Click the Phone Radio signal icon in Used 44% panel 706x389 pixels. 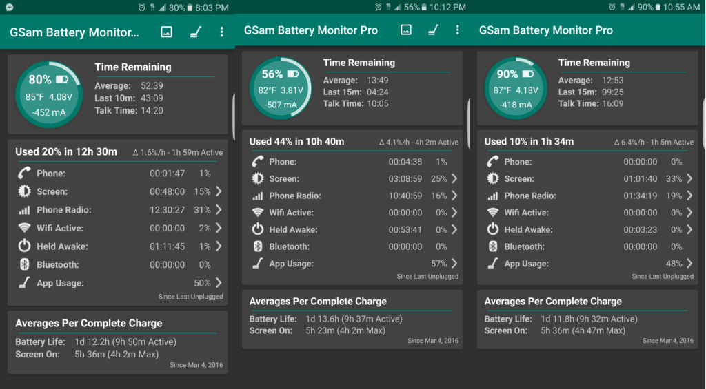[258, 196]
